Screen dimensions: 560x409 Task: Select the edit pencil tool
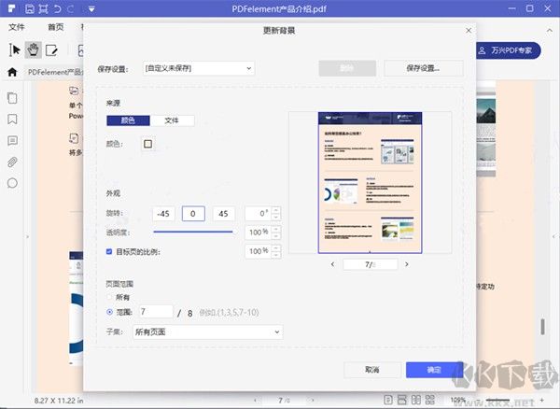pyautogui.click(x=51, y=50)
